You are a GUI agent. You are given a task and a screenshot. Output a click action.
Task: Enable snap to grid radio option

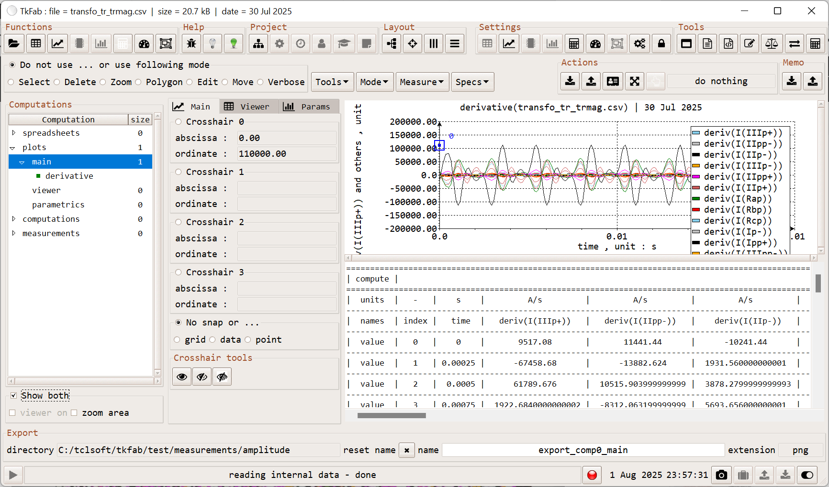point(178,339)
